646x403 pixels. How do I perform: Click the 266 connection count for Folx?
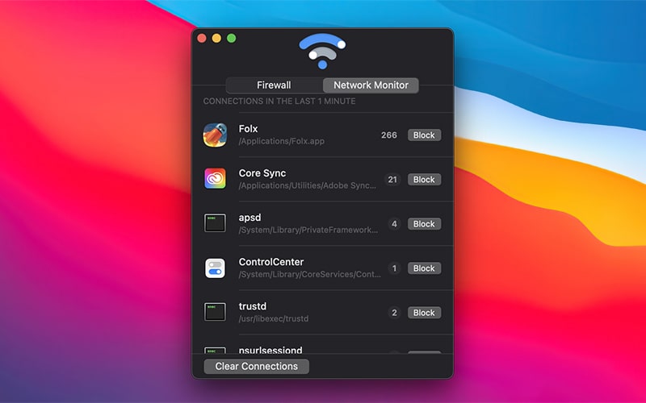click(x=389, y=135)
